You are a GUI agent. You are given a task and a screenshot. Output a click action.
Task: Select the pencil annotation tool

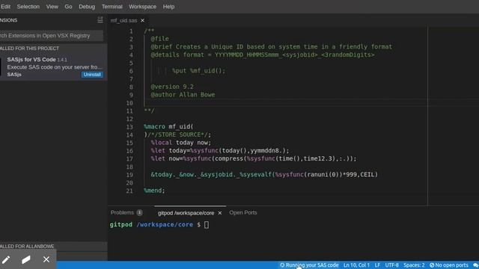6,259
